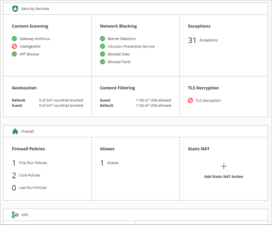Click the plus icon under Static NAT
This screenshot has width=272, height=225.
(x=223, y=166)
